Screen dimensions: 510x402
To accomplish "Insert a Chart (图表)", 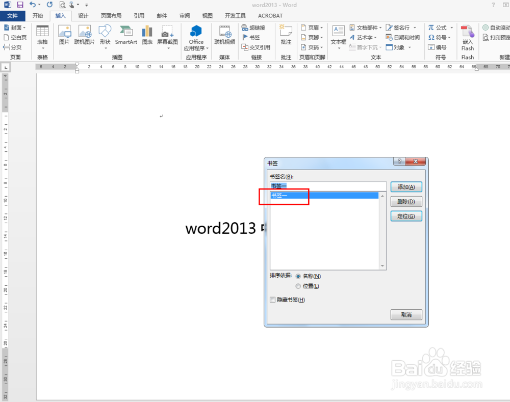I will tap(147, 35).
